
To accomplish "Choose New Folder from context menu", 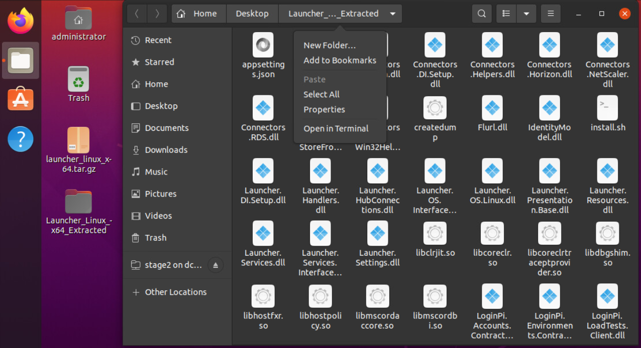I will coord(329,45).
